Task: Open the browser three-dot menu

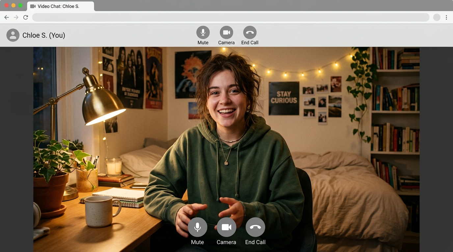Action: pyautogui.click(x=446, y=17)
